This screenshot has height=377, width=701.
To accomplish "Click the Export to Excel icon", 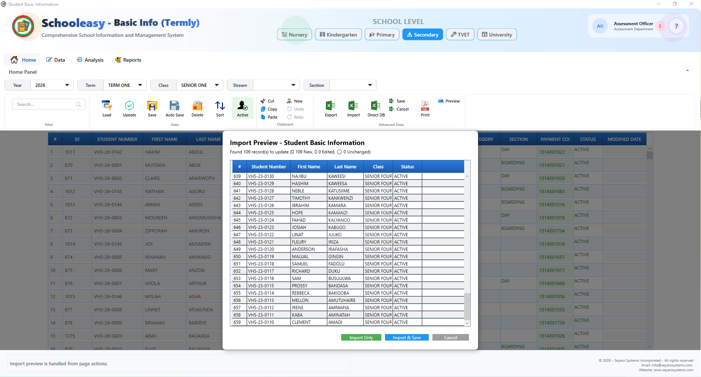I will (x=331, y=108).
